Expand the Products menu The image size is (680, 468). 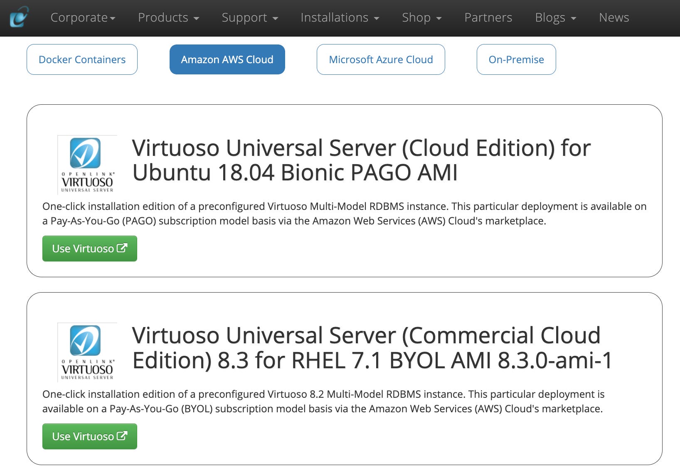[x=168, y=17]
